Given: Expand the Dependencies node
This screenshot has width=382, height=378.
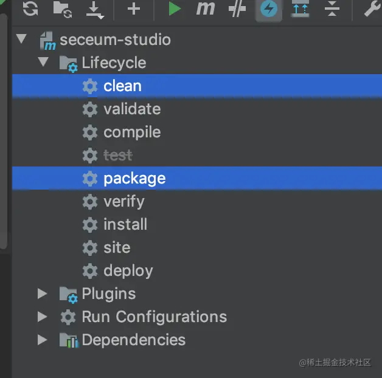Looking at the screenshot, I should [42, 340].
